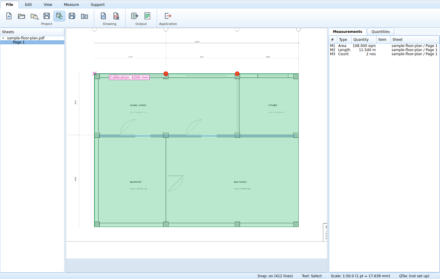Click the BEDROOM 2 room label
Image resolution: width=440 pixels, height=279 pixels.
click(240, 182)
